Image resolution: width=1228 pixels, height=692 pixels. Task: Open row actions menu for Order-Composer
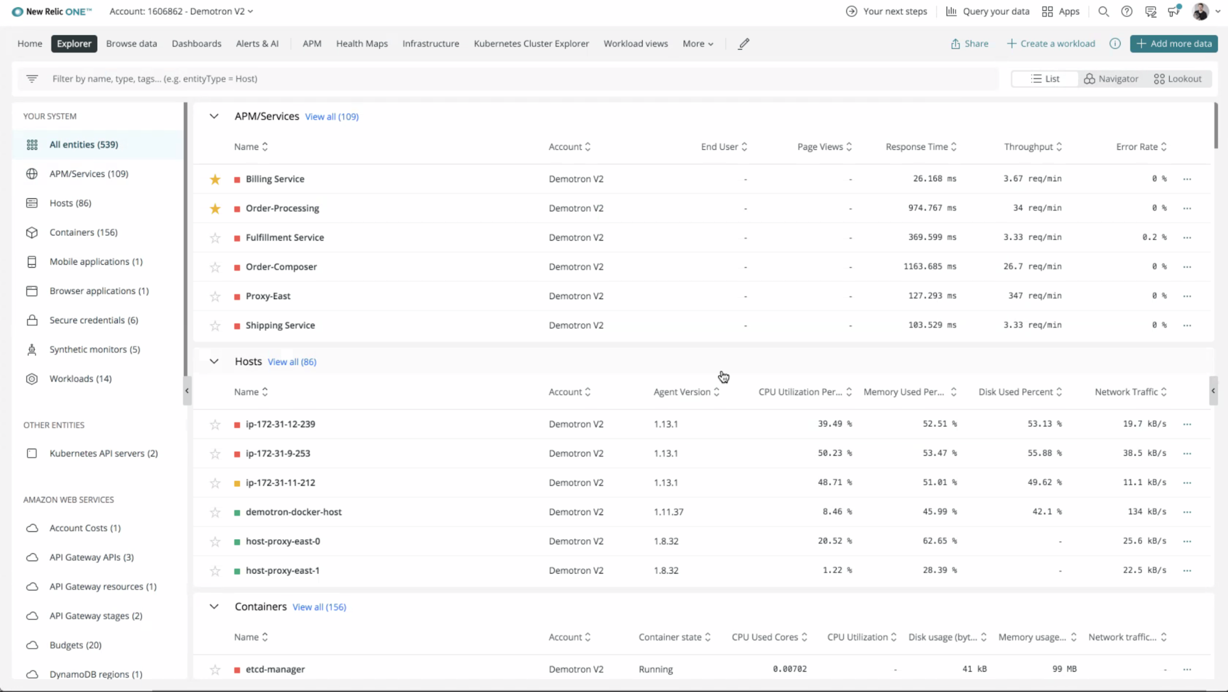point(1187,267)
